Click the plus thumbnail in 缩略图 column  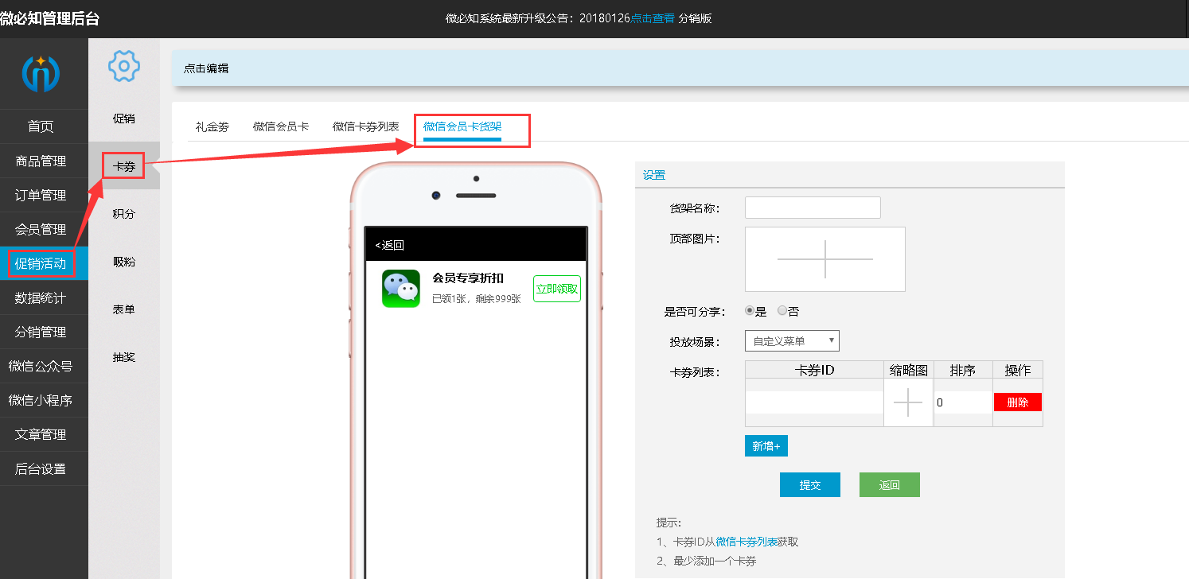pos(908,402)
